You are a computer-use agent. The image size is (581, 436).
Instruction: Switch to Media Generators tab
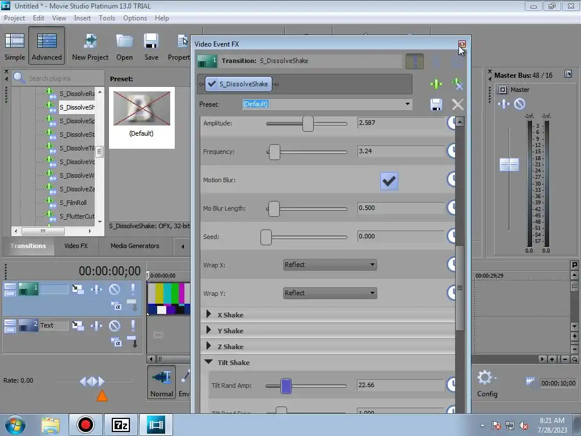pyautogui.click(x=135, y=246)
